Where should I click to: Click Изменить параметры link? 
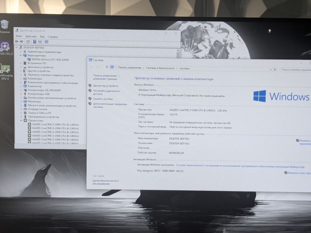point(305,142)
